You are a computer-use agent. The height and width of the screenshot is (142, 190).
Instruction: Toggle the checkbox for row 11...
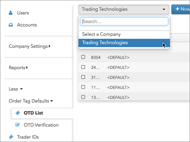pos(83,87)
